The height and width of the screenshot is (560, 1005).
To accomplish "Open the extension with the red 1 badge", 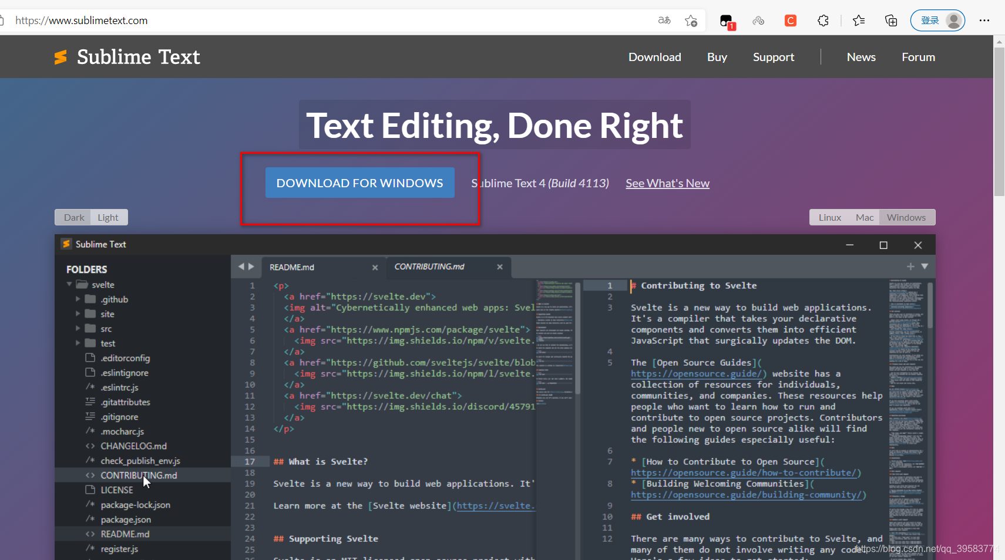I will [x=727, y=22].
